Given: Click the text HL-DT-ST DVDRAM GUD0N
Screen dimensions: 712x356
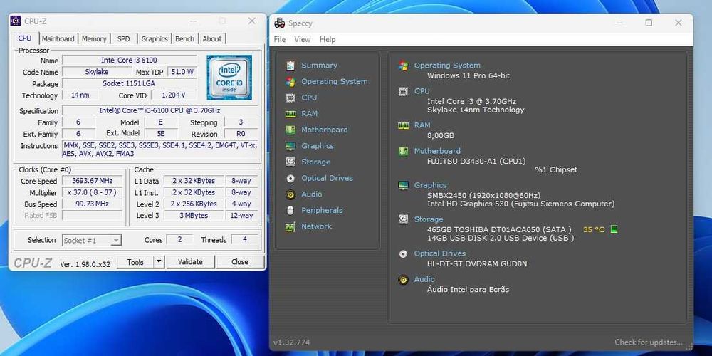Looking at the screenshot, I should click(477, 264).
